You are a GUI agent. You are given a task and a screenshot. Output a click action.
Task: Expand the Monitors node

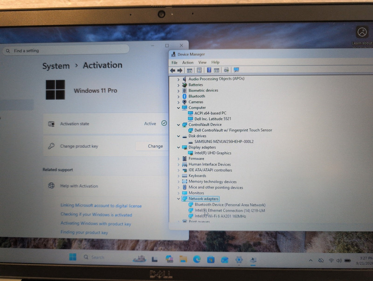(178, 193)
